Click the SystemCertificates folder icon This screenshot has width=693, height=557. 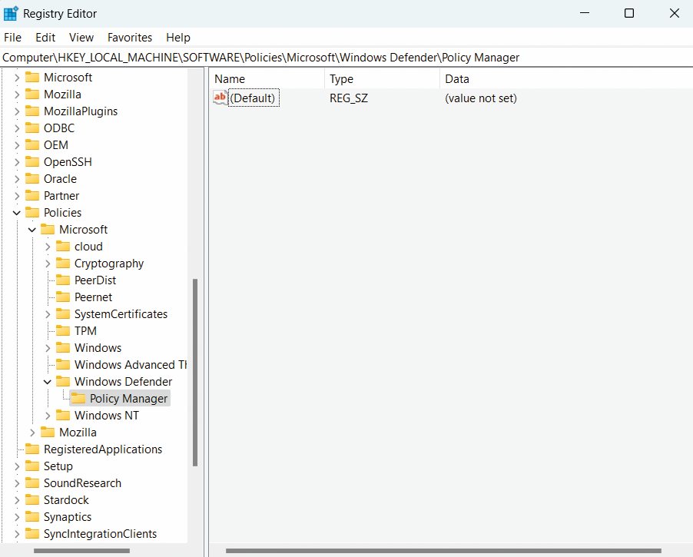coord(63,314)
